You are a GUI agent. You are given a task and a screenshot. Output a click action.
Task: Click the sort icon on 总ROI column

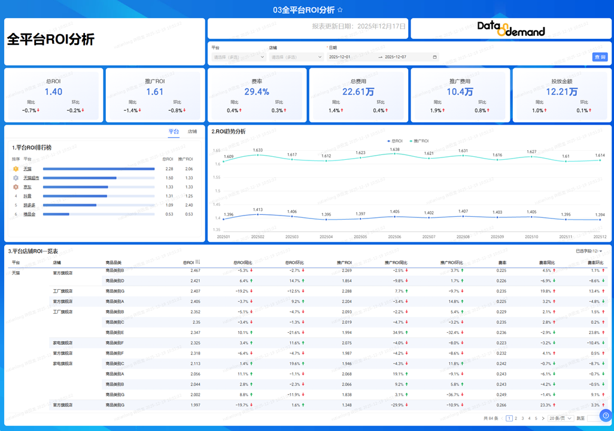point(198,262)
